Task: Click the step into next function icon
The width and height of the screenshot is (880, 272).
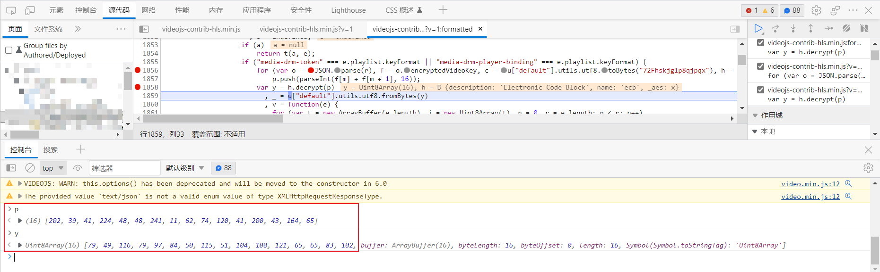Action: (x=793, y=29)
